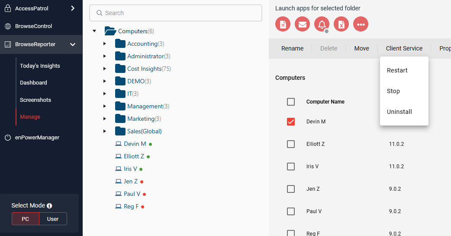Open the Screenshots sidebar link
451x236 pixels.
35,100
